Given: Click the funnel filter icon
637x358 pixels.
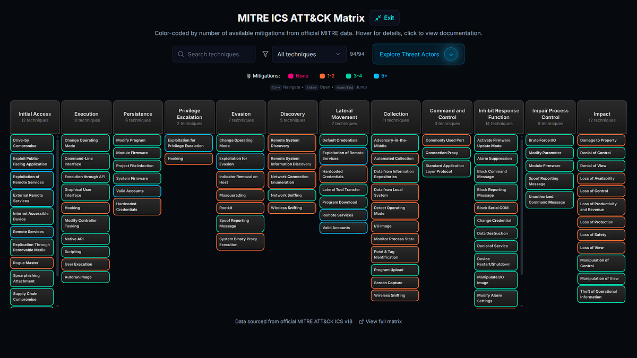Looking at the screenshot, I should click(x=265, y=54).
